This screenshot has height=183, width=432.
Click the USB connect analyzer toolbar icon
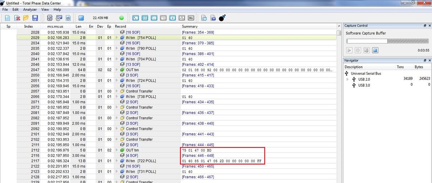[50, 18]
